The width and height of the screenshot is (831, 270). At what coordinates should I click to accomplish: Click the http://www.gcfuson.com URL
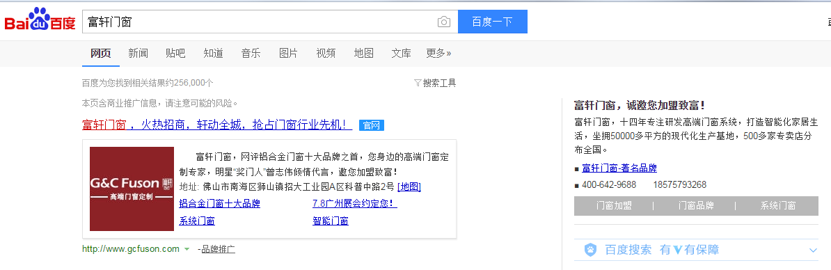pos(131,249)
